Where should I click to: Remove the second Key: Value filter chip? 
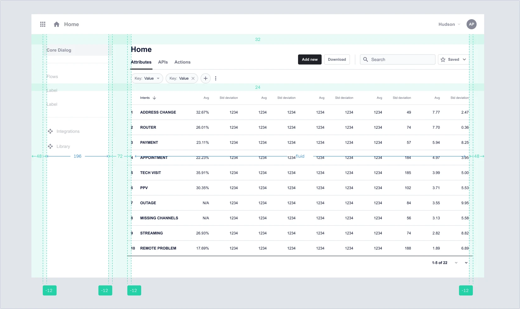click(x=193, y=78)
